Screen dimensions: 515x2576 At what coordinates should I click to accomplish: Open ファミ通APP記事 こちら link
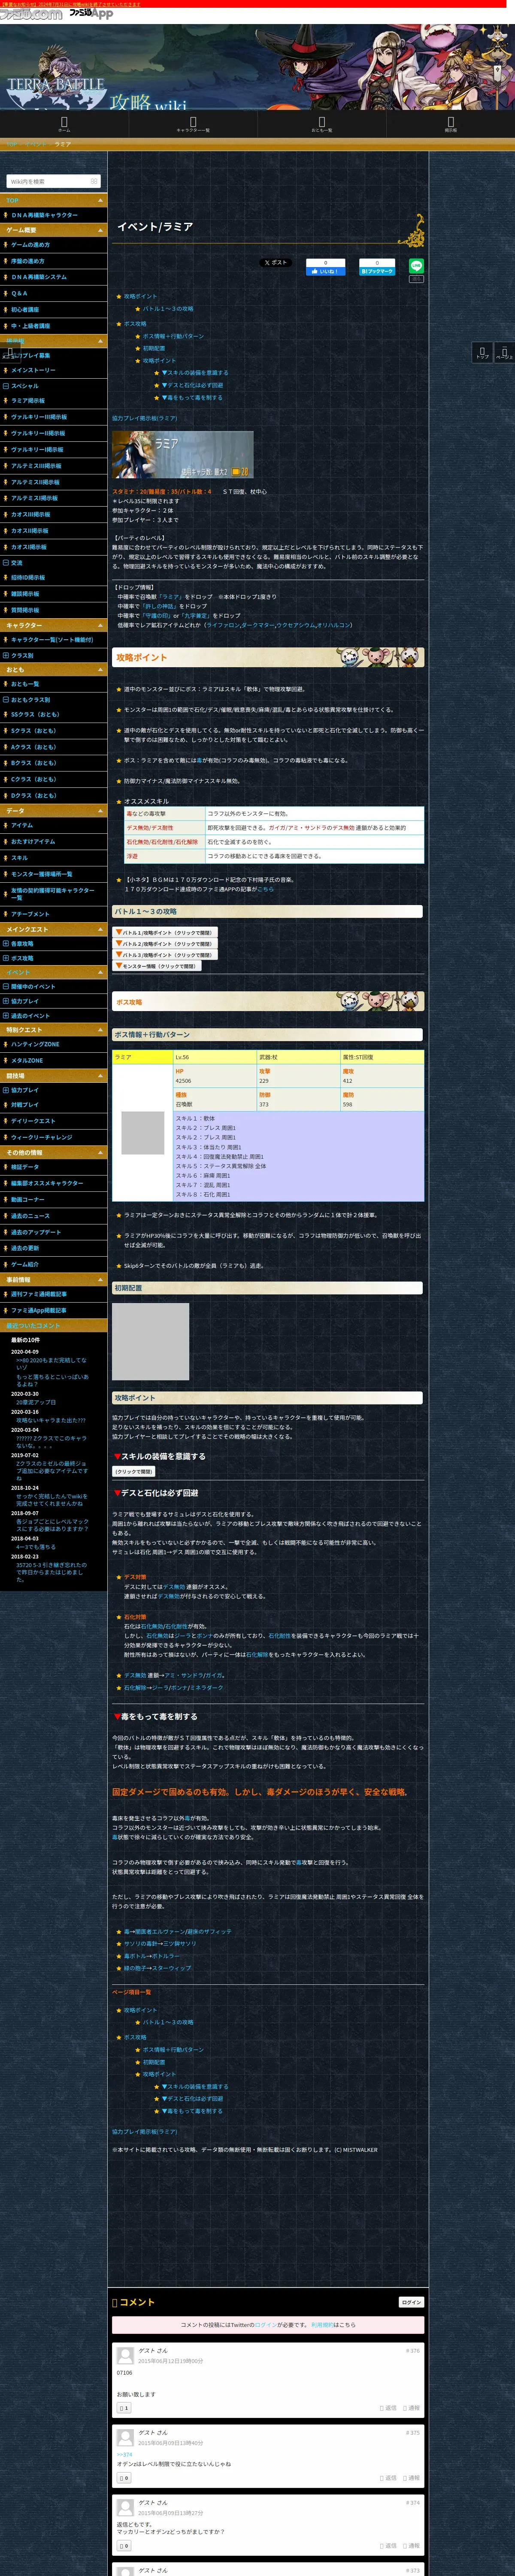point(265,889)
